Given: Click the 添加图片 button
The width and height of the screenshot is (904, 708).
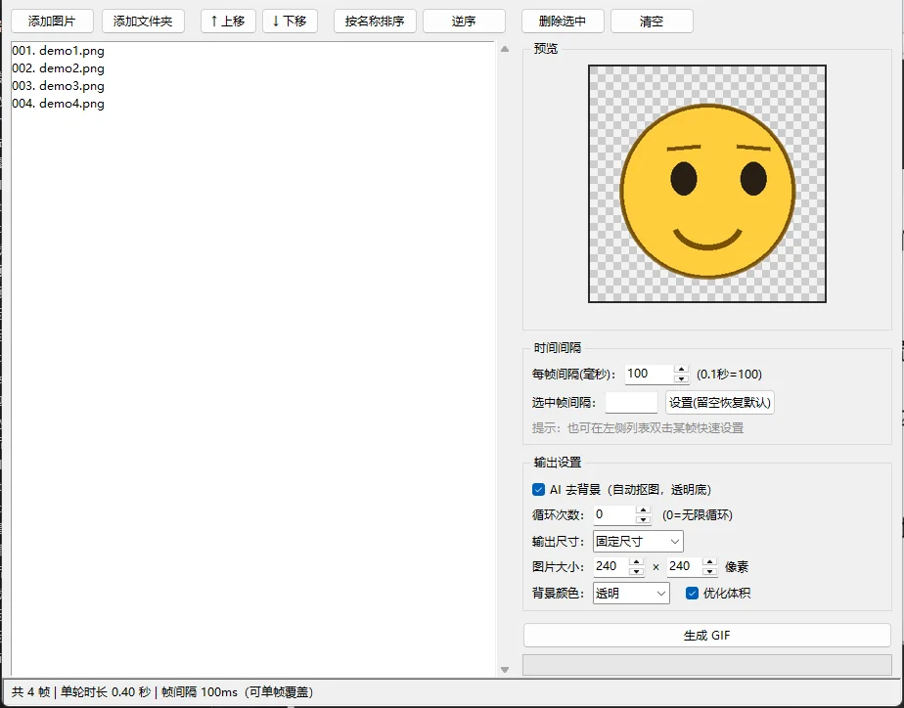Looking at the screenshot, I should point(52,22).
